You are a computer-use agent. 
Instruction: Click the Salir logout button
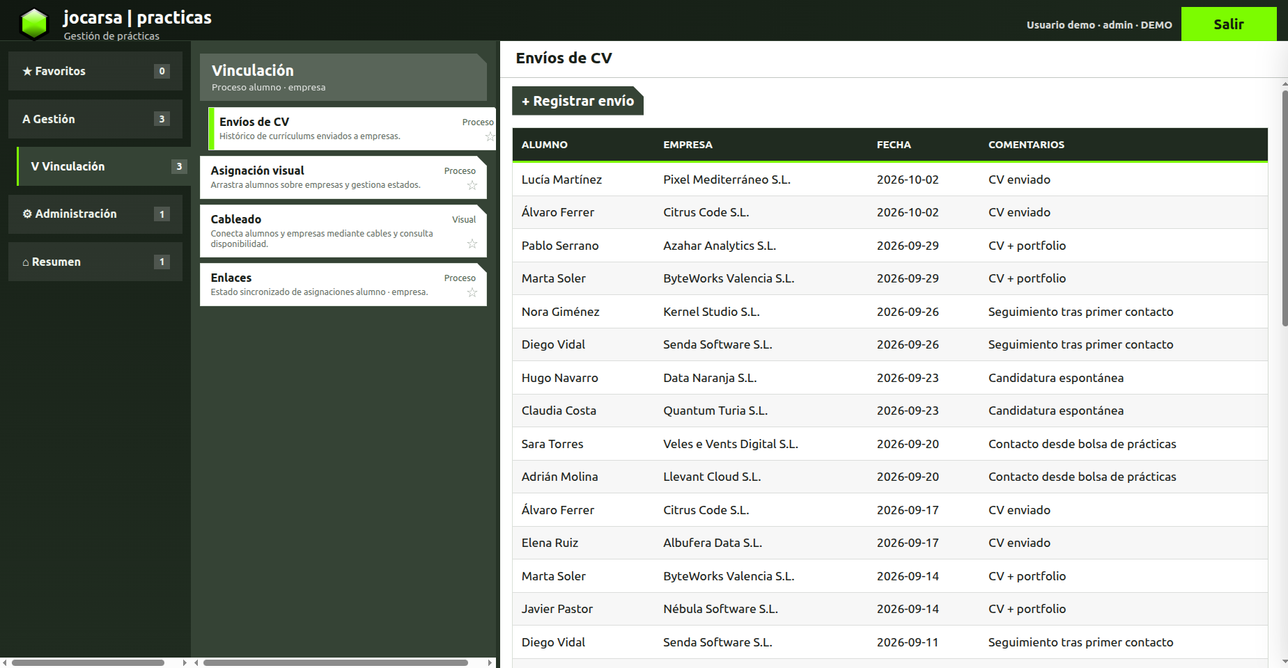coord(1229,24)
